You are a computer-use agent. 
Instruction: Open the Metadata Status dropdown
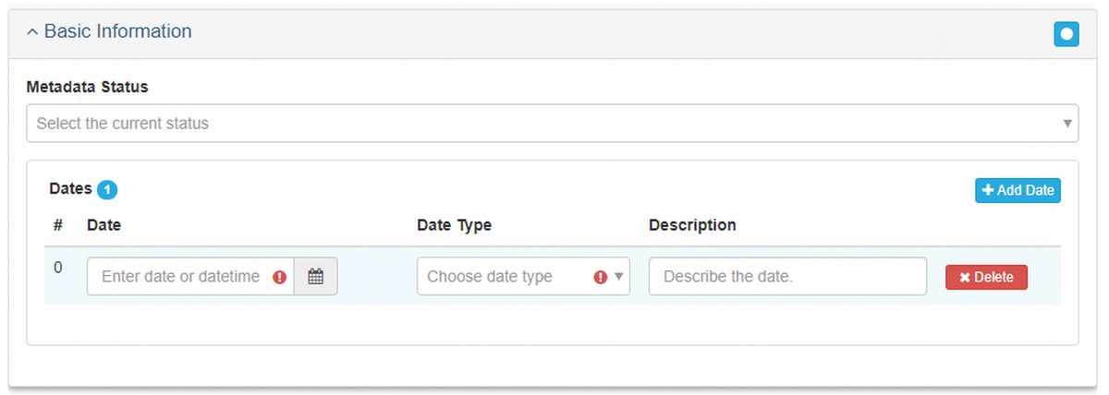[x=553, y=123]
